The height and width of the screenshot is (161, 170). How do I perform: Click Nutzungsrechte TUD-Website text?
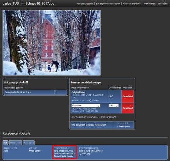[x=64, y=154]
